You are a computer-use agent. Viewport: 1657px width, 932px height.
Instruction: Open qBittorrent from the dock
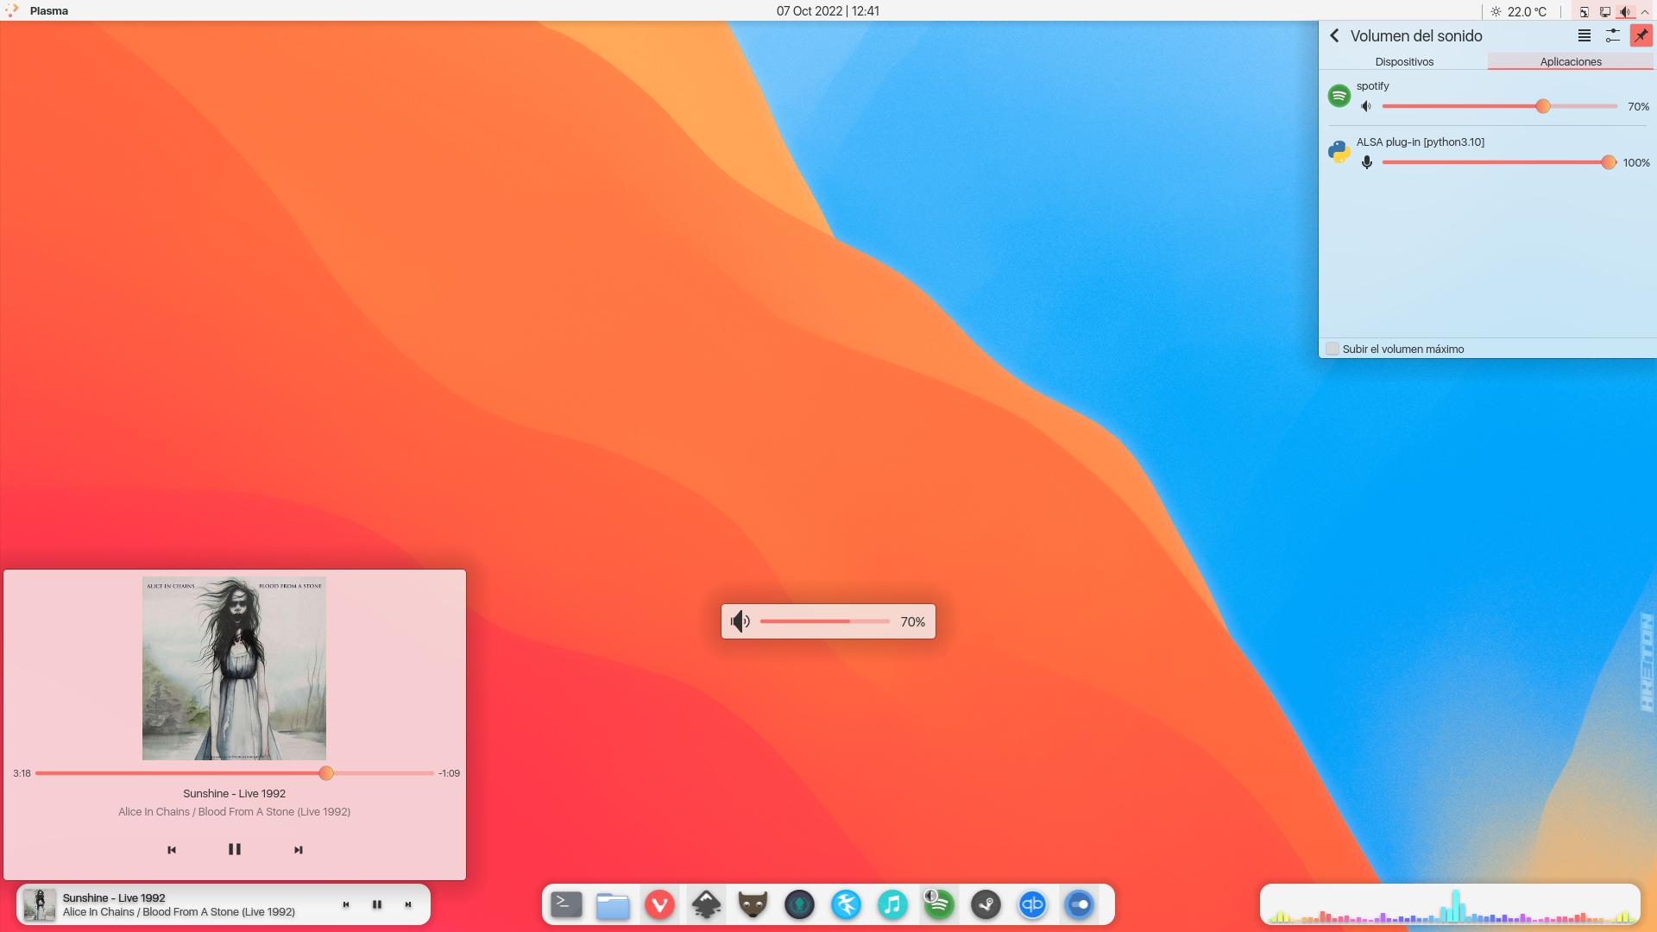tap(1034, 904)
